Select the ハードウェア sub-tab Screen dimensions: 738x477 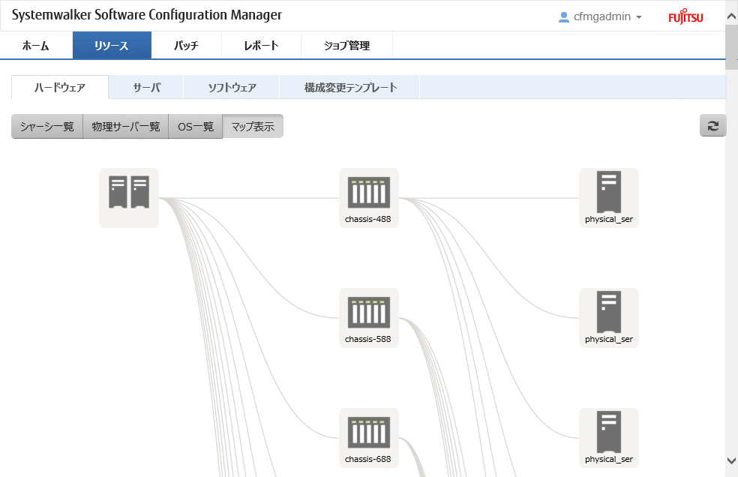[x=60, y=88]
